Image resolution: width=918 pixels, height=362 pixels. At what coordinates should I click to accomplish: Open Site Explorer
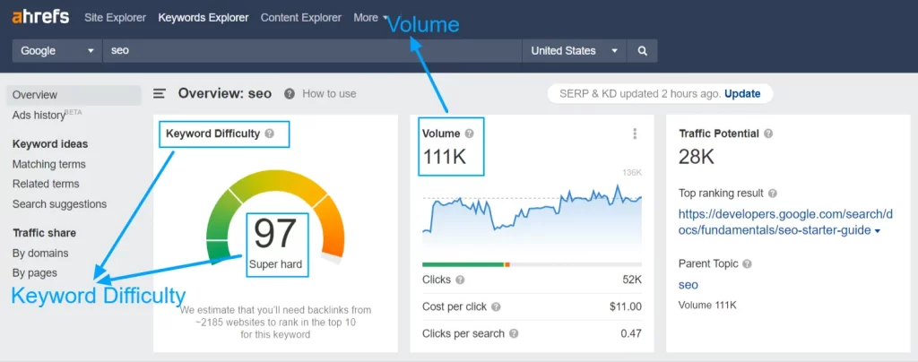(x=116, y=18)
